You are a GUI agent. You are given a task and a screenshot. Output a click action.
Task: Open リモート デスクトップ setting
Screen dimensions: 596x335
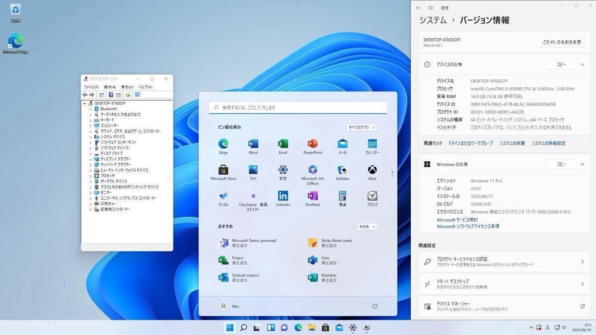(504, 284)
